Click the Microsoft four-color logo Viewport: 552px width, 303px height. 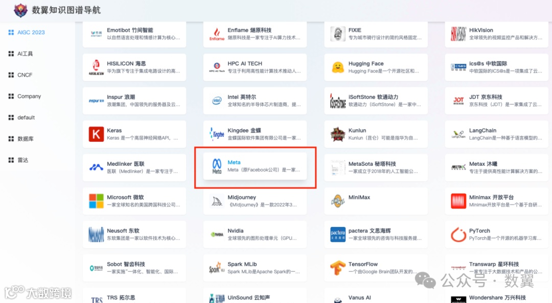coord(96,201)
